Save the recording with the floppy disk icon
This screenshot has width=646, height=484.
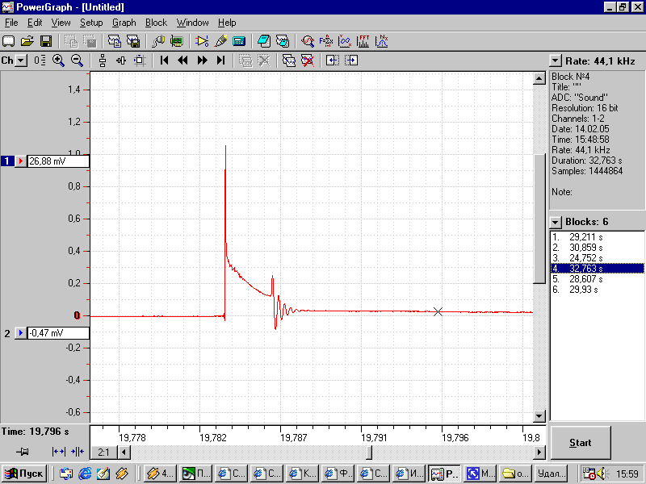(46, 41)
